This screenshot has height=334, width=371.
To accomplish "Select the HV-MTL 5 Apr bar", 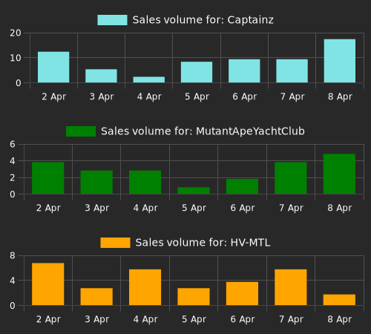I will click(194, 297).
